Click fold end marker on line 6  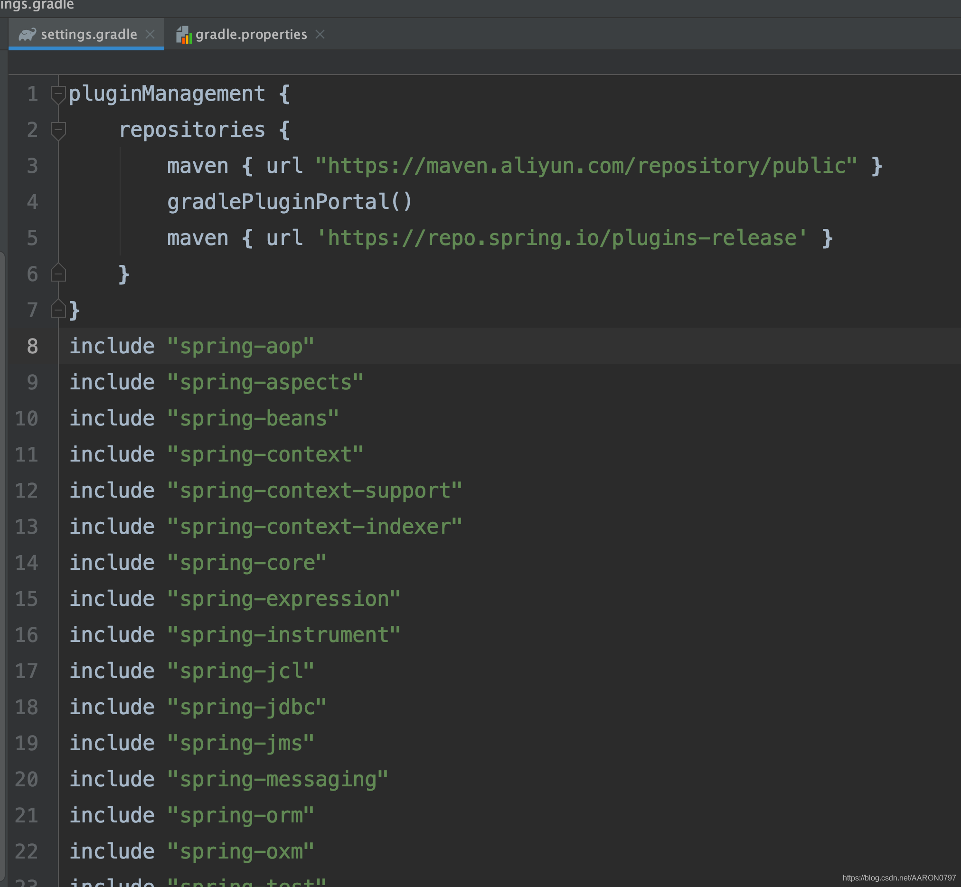click(x=58, y=274)
